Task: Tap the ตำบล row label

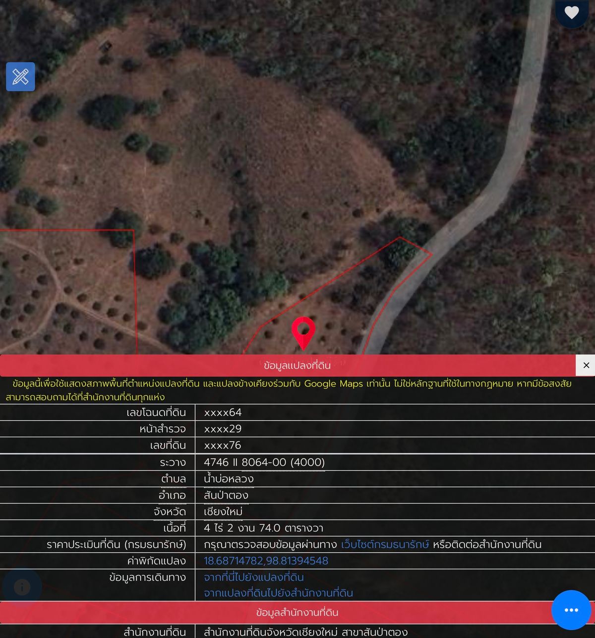Action: [174, 479]
